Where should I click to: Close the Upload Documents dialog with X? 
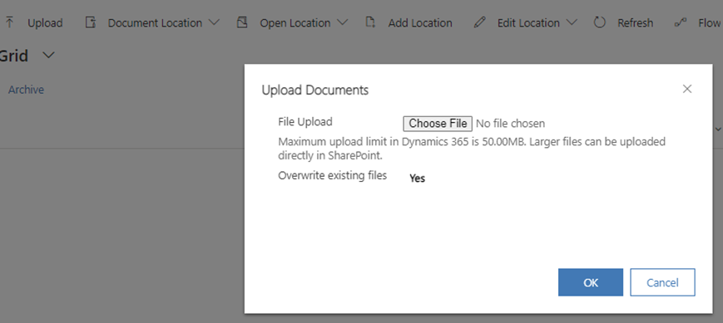tap(687, 89)
